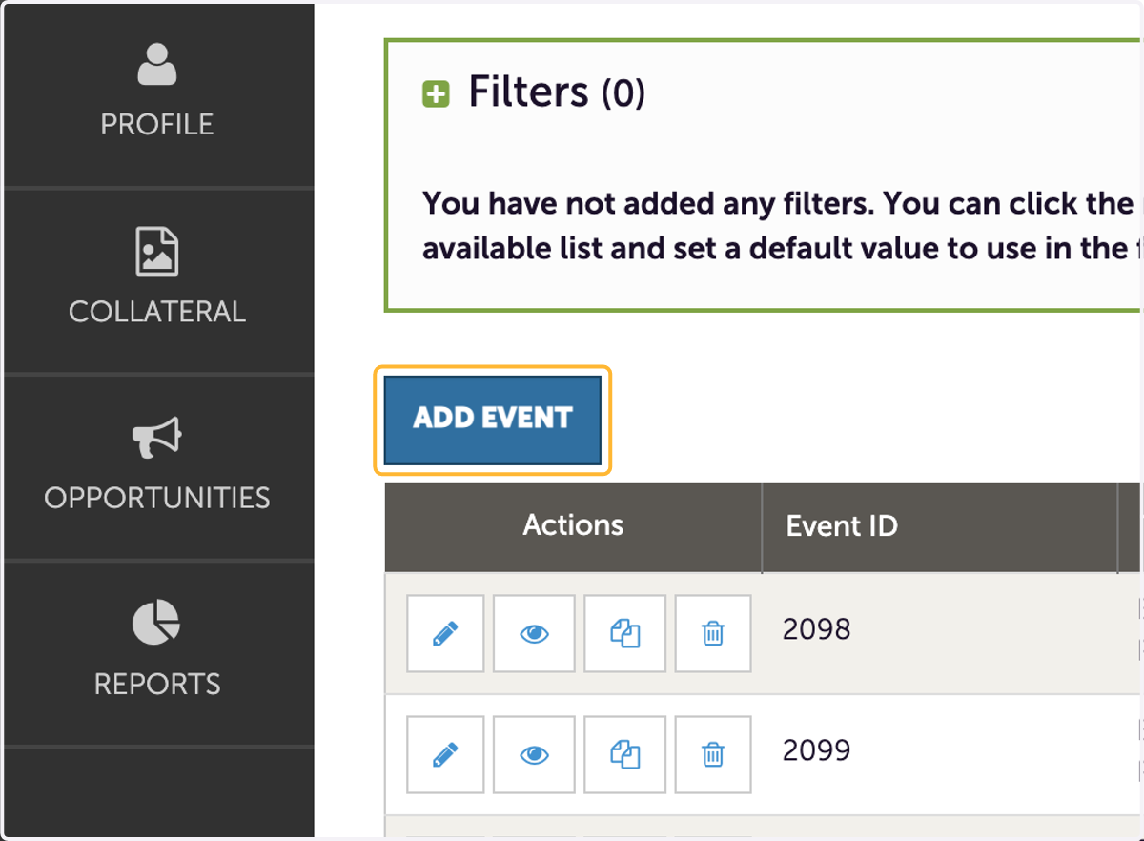The image size is (1144, 841).
Task: Click the Filters (0) heading
Action: point(557,92)
